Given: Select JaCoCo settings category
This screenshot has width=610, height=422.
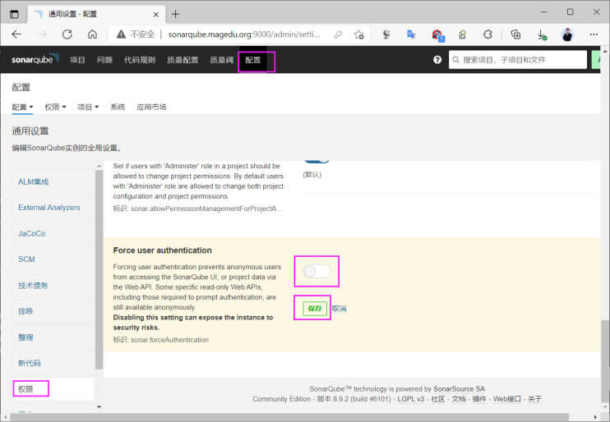Looking at the screenshot, I should pyautogui.click(x=32, y=233).
